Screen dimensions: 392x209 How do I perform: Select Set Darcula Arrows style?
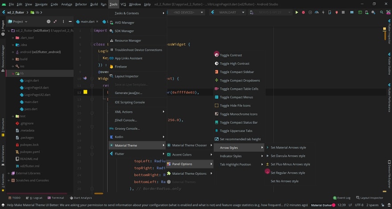289,156
